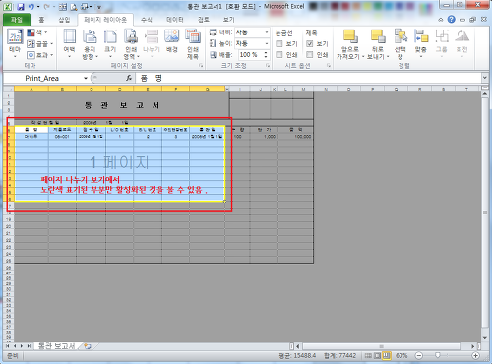The image size is (492, 364).
Task: Switch to the Review (검토) tab
Action: click(204, 20)
